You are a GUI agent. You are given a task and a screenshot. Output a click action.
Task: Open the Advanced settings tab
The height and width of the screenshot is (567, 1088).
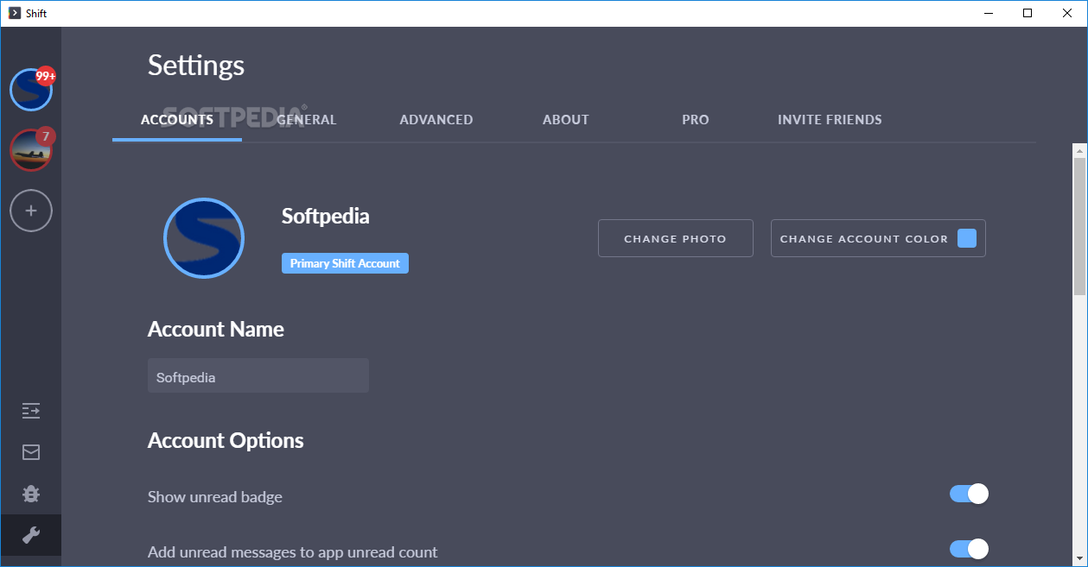(x=436, y=120)
